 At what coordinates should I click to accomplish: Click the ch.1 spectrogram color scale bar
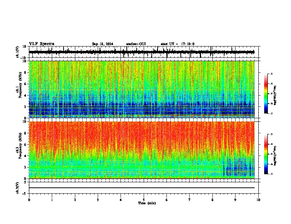[x=266, y=94]
